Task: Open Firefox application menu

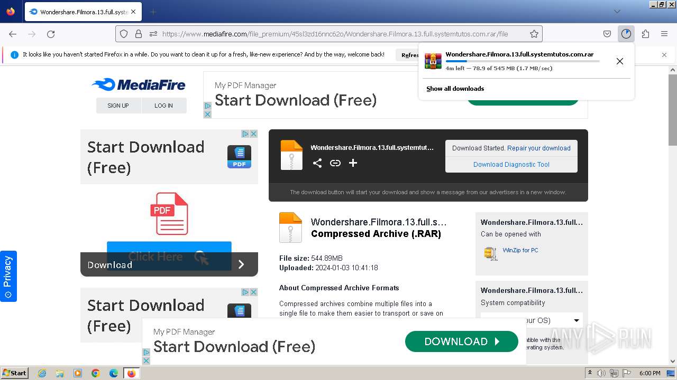Action: 664,34
